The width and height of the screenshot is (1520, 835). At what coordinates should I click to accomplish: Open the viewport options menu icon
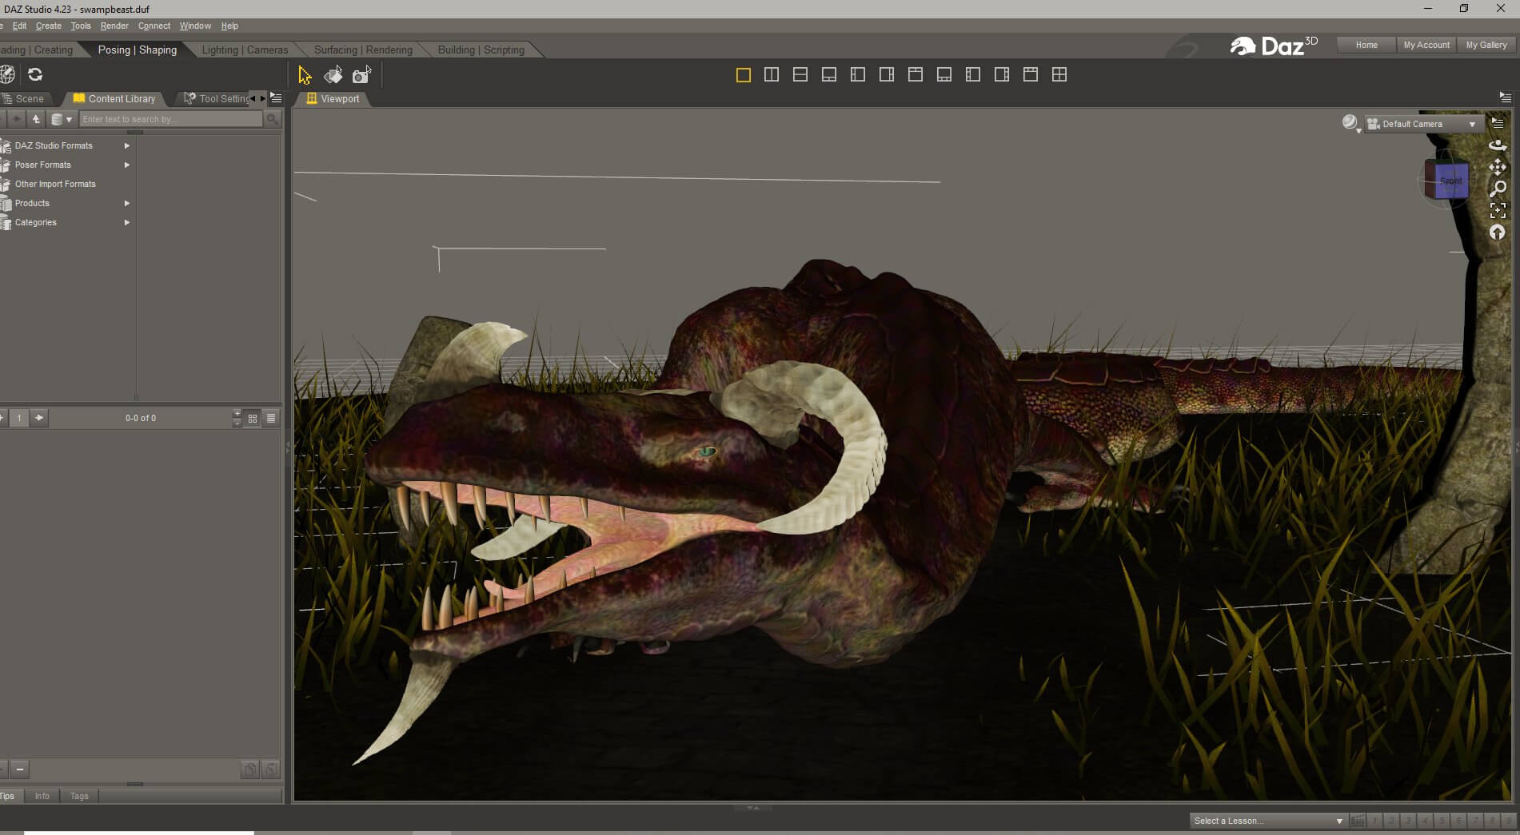coord(1498,123)
